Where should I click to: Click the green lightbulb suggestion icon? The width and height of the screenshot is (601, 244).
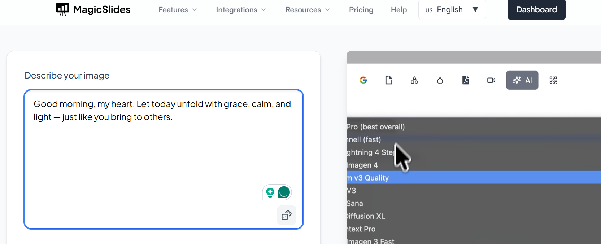tap(270, 192)
